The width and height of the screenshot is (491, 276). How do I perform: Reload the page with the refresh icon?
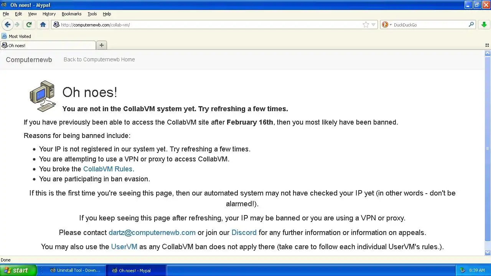[x=29, y=25]
